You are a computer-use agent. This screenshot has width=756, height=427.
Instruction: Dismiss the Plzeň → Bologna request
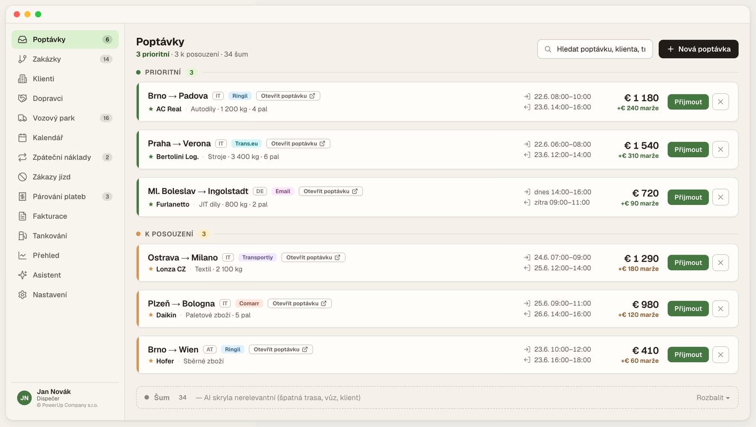[x=720, y=308]
